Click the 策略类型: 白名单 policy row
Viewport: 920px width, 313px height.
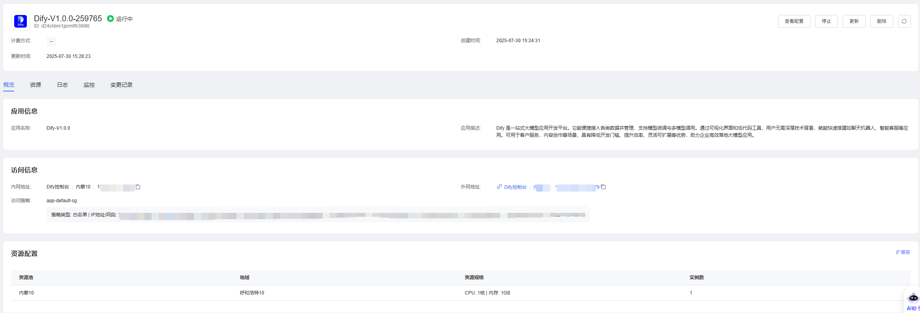[x=318, y=215]
